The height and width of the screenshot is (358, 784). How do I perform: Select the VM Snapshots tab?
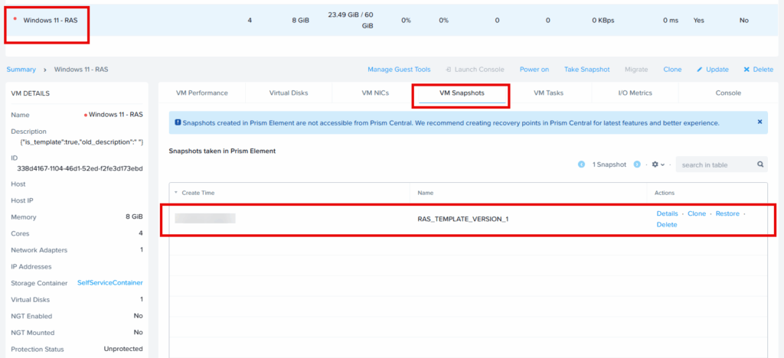(462, 93)
